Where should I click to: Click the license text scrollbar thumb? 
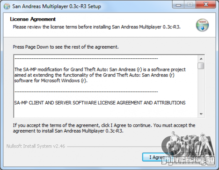[x=201, y=66]
